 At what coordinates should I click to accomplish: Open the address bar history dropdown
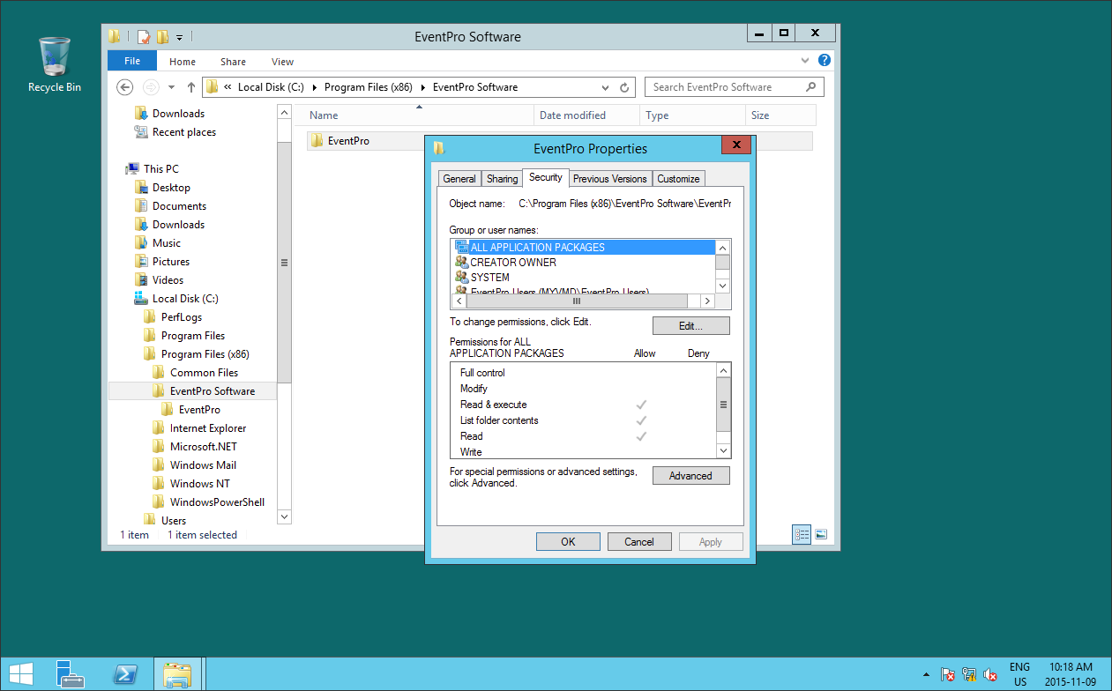[605, 87]
